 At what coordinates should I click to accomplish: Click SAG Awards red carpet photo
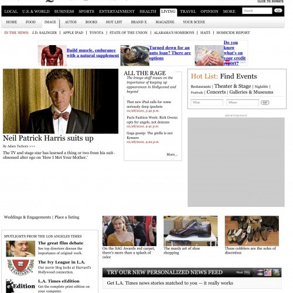tap(130, 231)
